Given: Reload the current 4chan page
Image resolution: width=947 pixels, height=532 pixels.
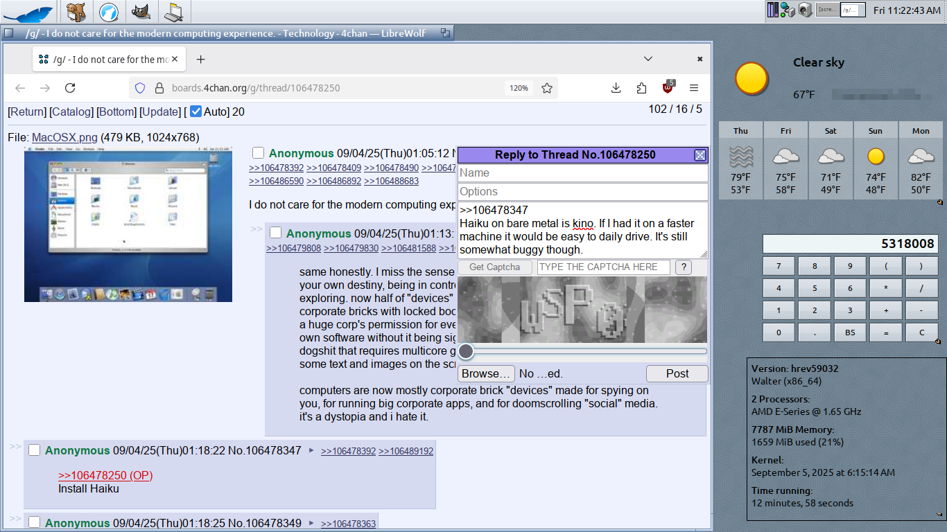Looking at the screenshot, I should point(70,88).
